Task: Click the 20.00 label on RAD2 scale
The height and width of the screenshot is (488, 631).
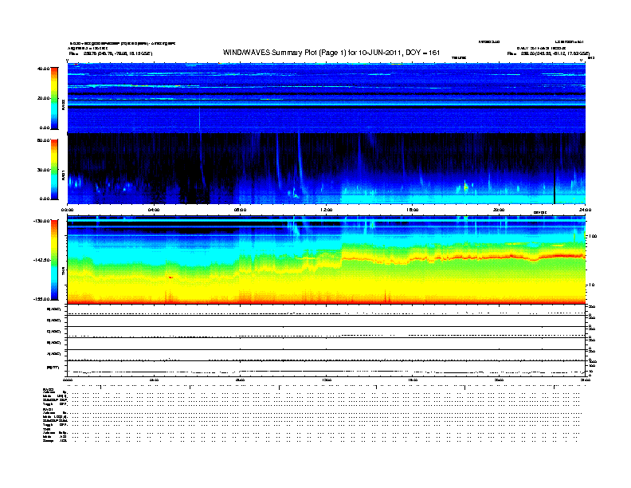Action: click(x=44, y=98)
